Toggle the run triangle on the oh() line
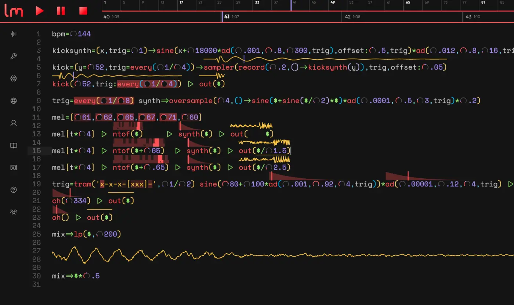The height and width of the screenshot is (305, 514). [78, 217]
